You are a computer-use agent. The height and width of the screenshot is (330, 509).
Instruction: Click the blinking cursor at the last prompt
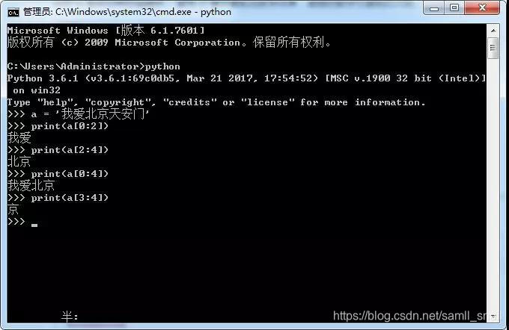point(34,225)
